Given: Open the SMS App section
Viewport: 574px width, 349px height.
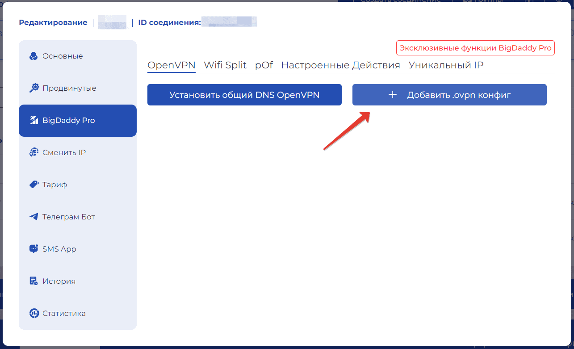Looking at the screenshot, I should point(78,249).
